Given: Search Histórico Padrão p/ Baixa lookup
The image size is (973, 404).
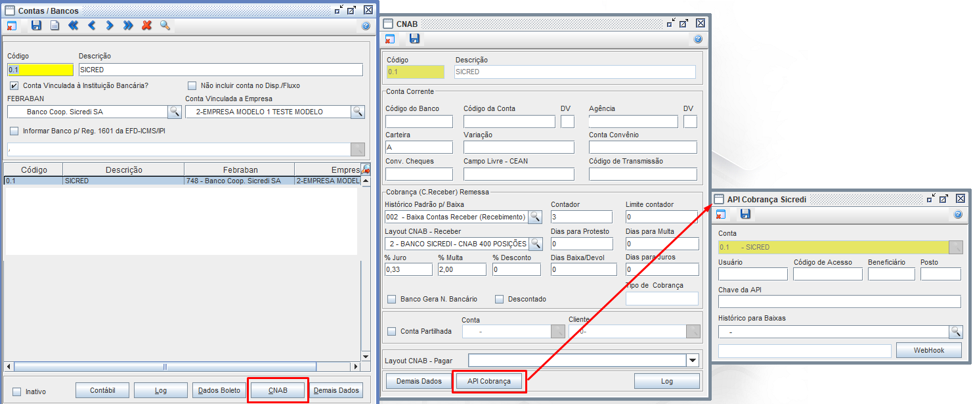Looking at the screenshot, I should pyautogui.click(x=536, y=217).
